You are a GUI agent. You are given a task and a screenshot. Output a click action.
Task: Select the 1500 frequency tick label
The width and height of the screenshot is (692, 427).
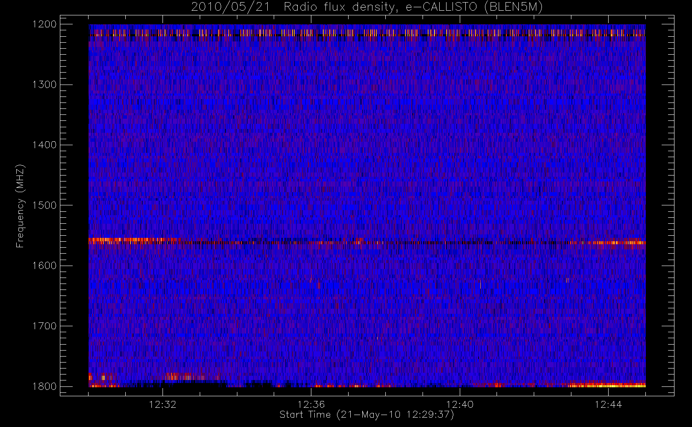(44, 205)
